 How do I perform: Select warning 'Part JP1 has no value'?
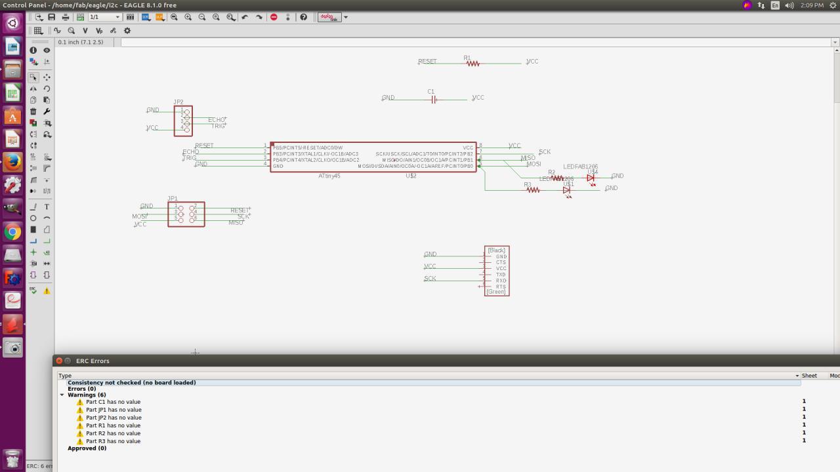114,410
